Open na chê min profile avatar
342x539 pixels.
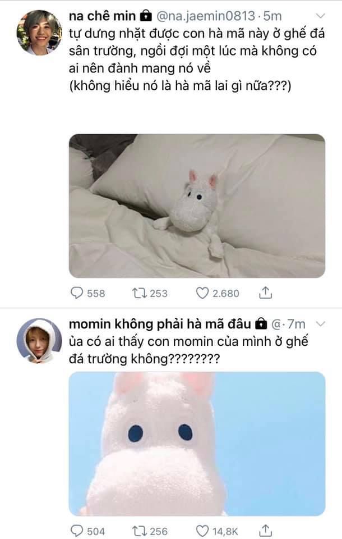(39, 33)
